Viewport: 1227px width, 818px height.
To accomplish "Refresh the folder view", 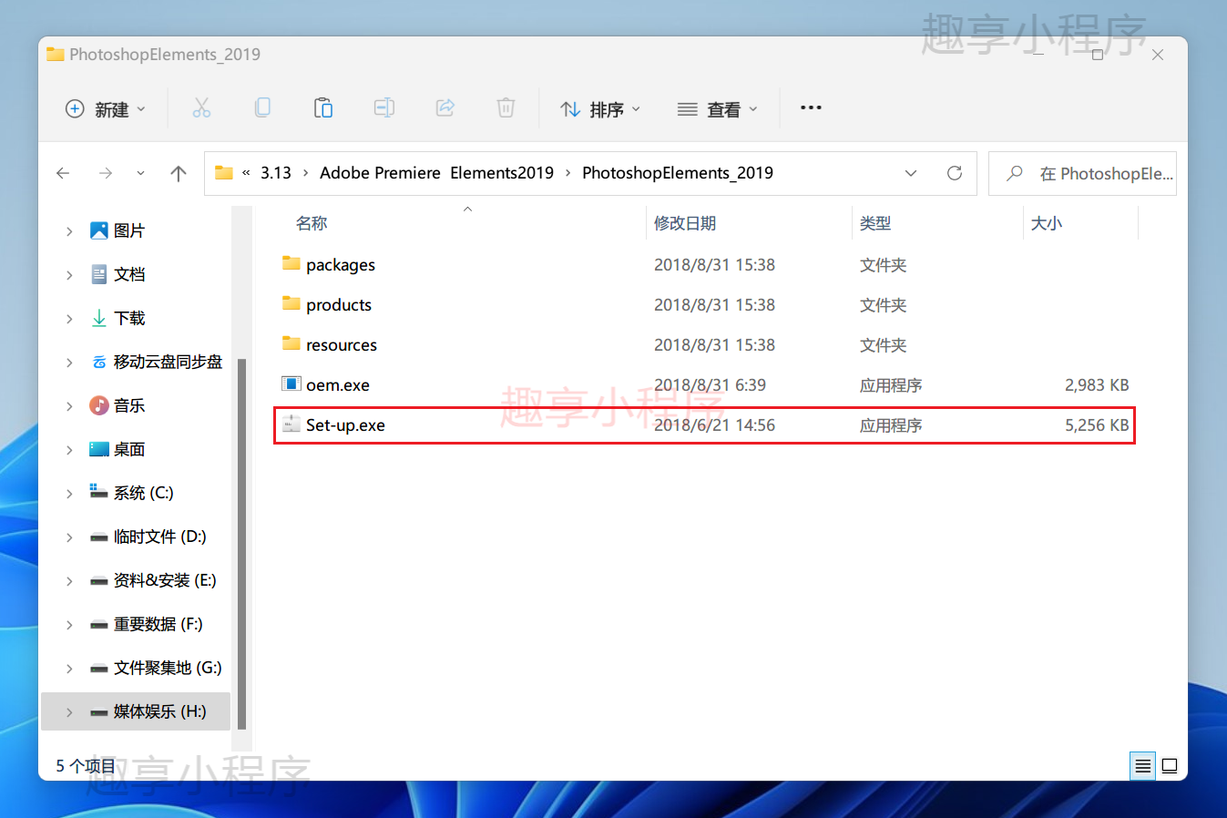I will pyautogui.click(x=955, y=173).
